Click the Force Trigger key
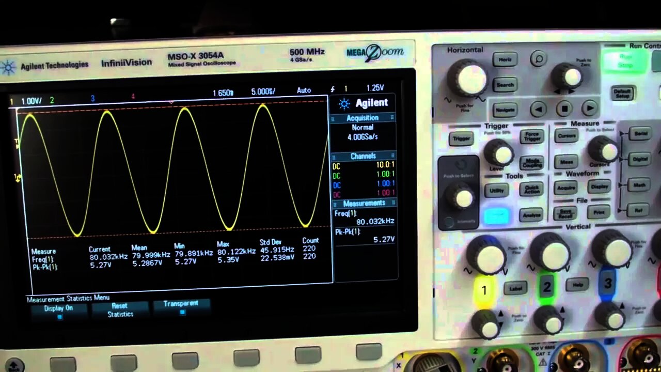661x372 pixels. click(x=531, y=137)
